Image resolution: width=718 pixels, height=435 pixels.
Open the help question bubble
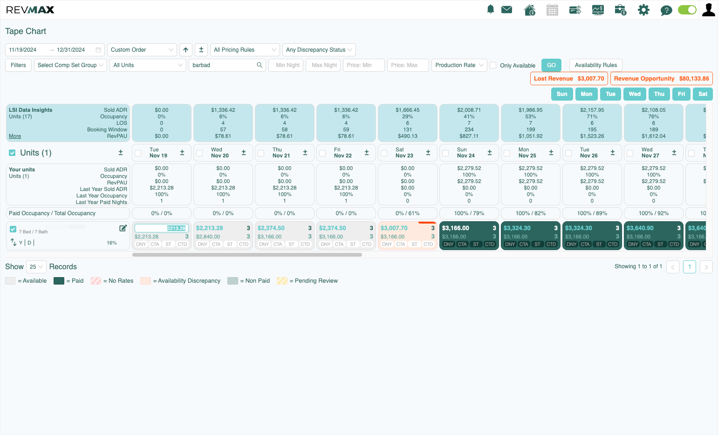pyautogui.click(x=666, y=10)
